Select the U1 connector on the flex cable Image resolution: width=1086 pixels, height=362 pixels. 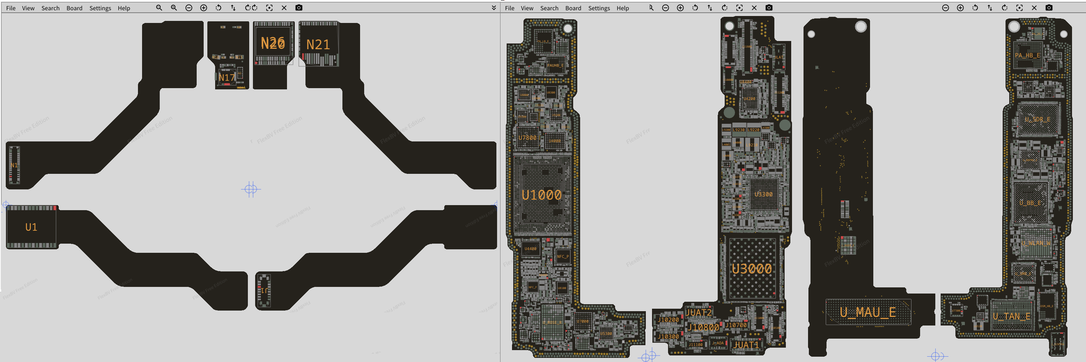[x=31, y=227]
